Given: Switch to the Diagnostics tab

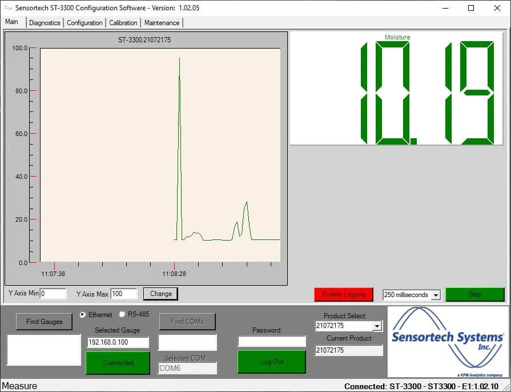Looking at the screenshot, I should point(45,23).
